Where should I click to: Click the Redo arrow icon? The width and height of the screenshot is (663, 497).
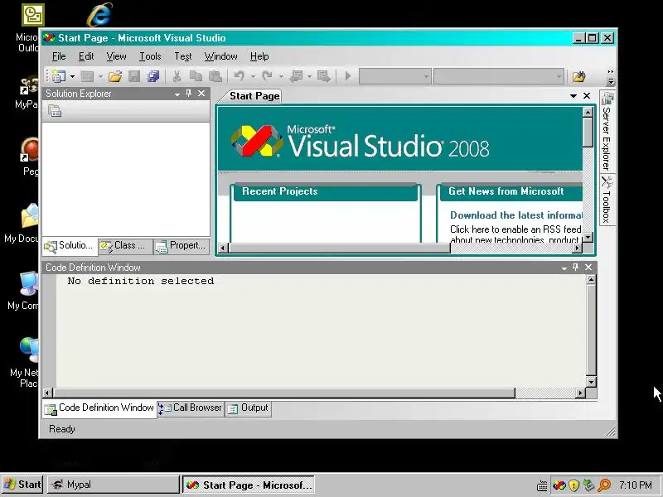(267, 76)
